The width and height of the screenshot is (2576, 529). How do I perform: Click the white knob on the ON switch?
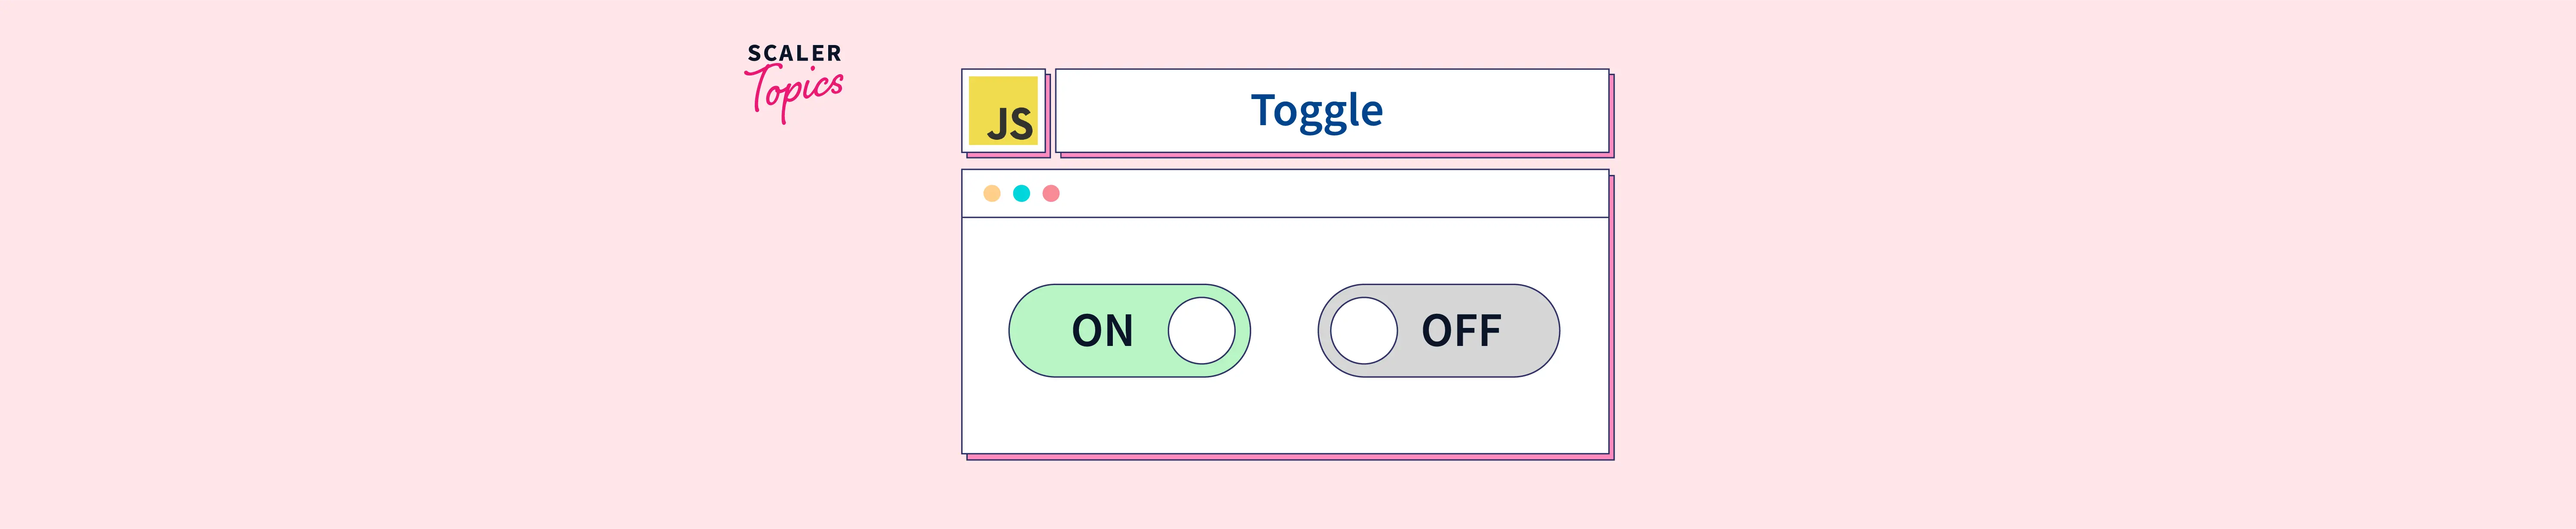[1201, 331]
